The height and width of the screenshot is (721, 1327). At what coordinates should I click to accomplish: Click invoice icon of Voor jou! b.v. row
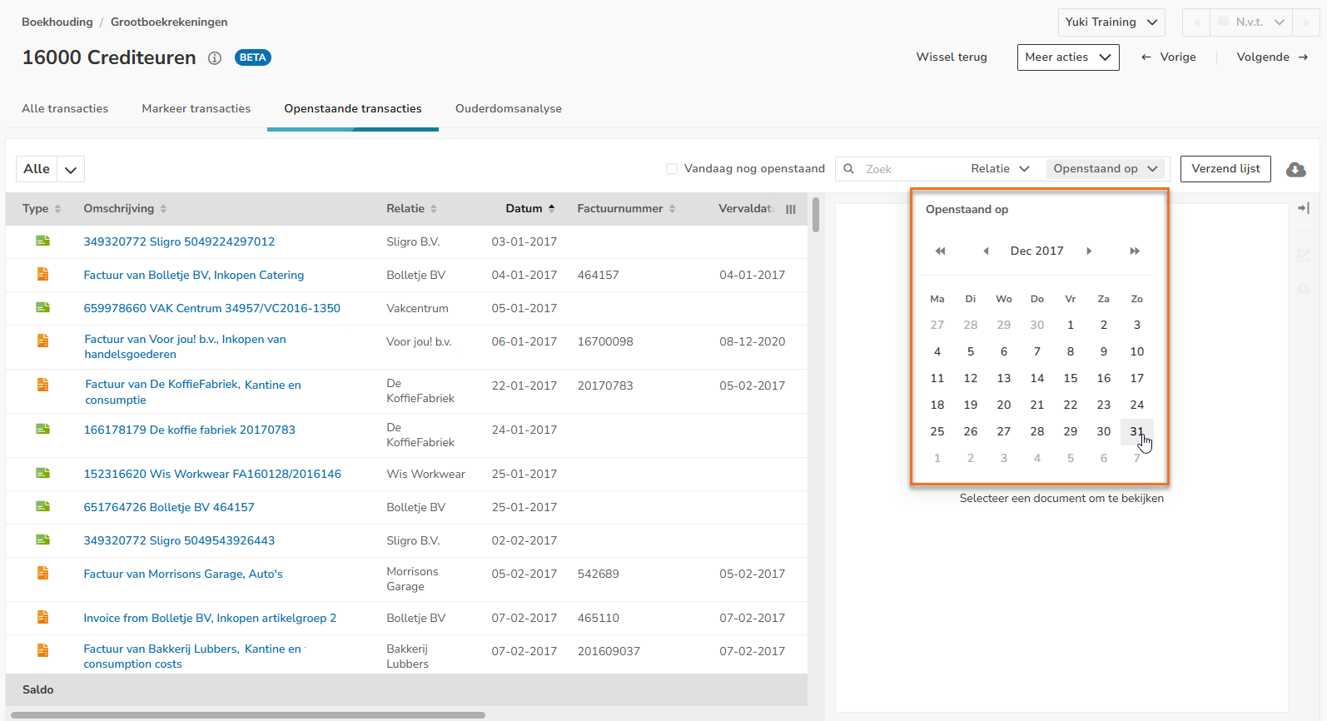click(x=42, y=341)
